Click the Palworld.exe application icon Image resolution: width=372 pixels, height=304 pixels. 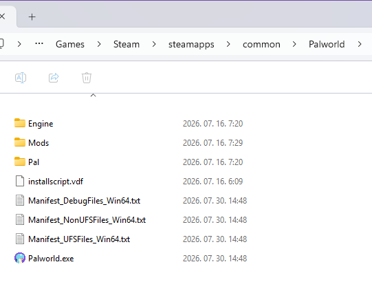click(x=20, y=258)
